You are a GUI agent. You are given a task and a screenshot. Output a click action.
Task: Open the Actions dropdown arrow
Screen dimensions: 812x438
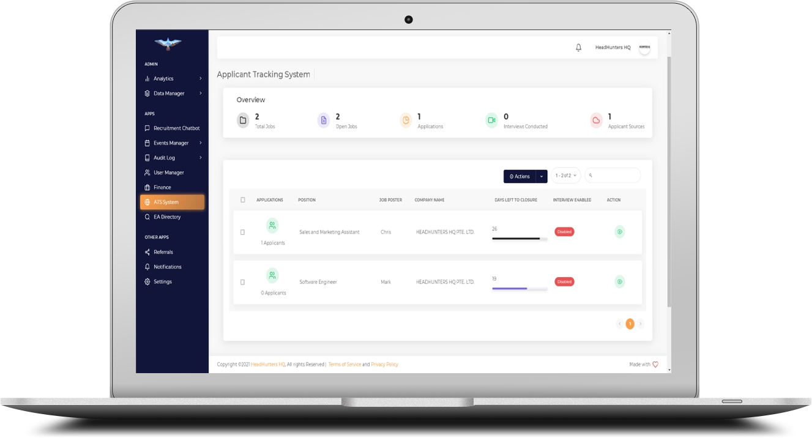click(541, 176)
